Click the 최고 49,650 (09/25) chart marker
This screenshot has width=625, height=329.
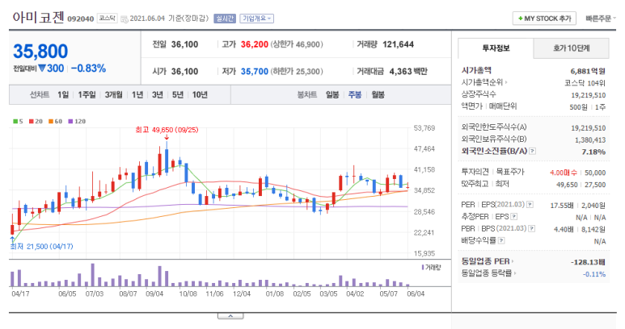167,130
